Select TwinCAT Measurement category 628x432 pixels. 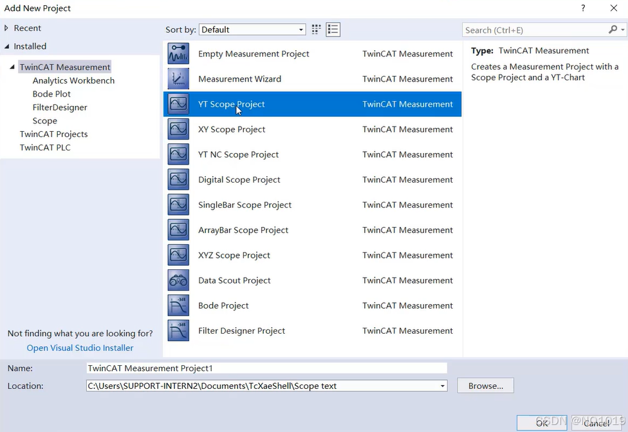tap(65, 67)
